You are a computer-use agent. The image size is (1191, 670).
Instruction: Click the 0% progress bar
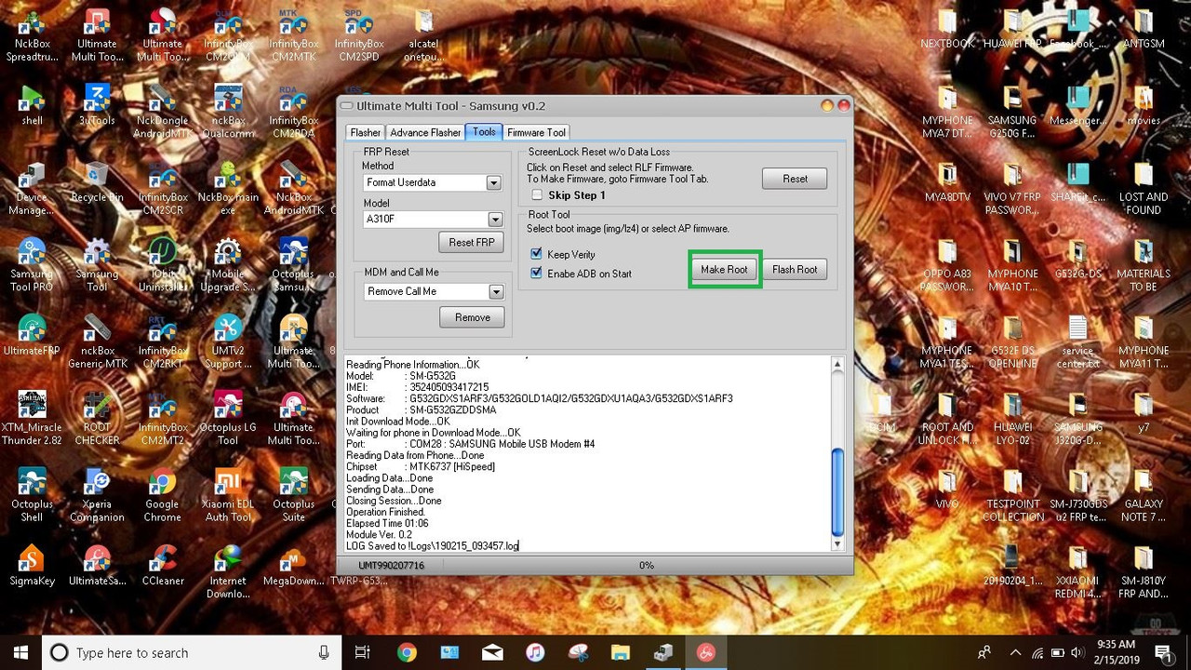[646, 565]
